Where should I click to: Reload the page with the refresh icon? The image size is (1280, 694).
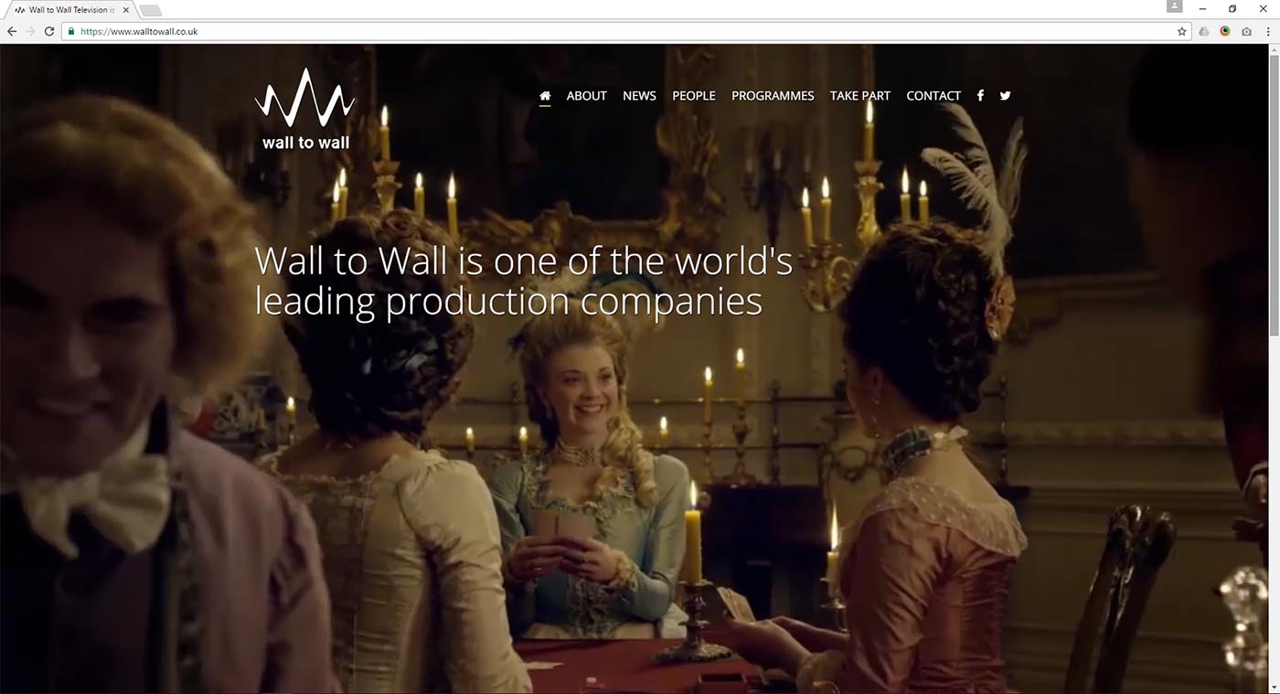pos(49,31)
